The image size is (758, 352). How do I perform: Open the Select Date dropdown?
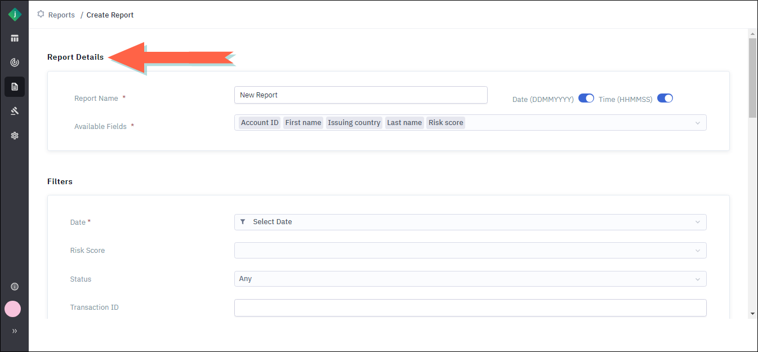[470, 222]
